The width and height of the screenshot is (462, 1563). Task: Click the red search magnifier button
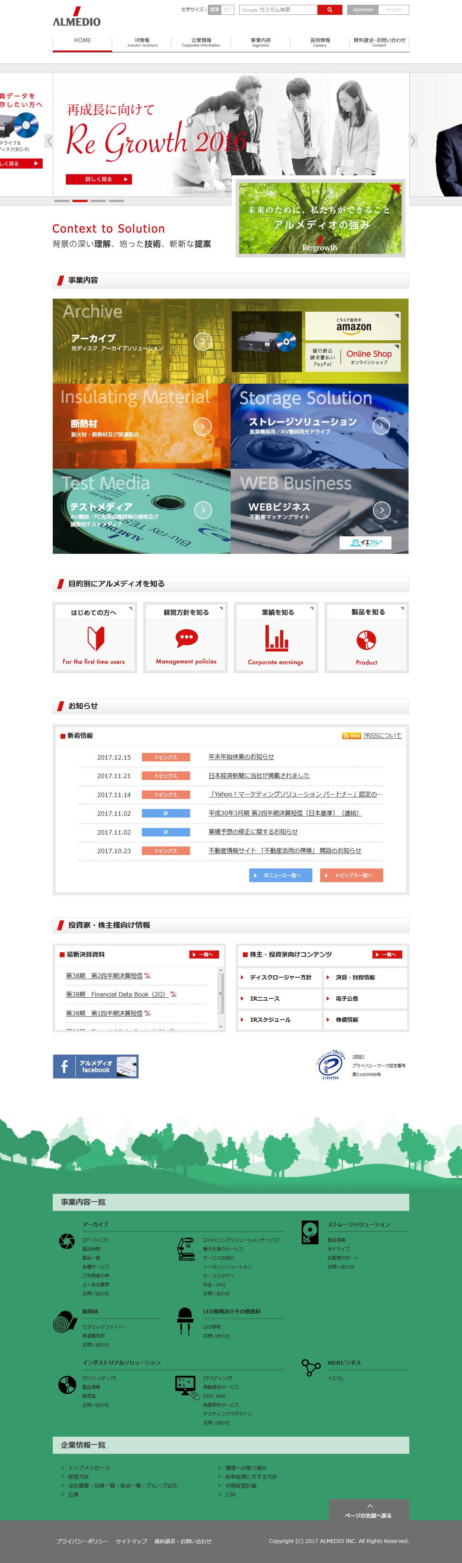click(x=329, y=10)
